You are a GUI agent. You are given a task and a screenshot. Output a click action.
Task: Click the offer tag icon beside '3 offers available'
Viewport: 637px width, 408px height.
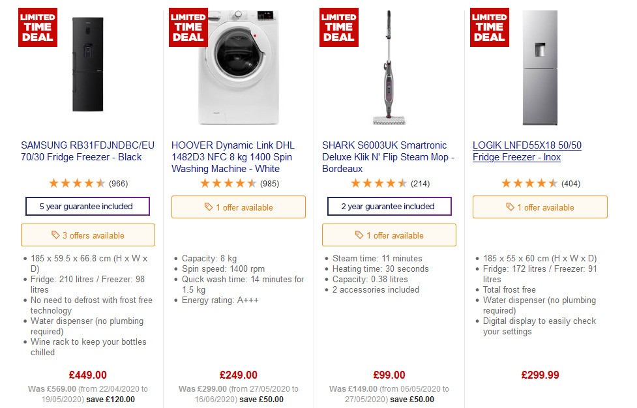coord(55,235)
